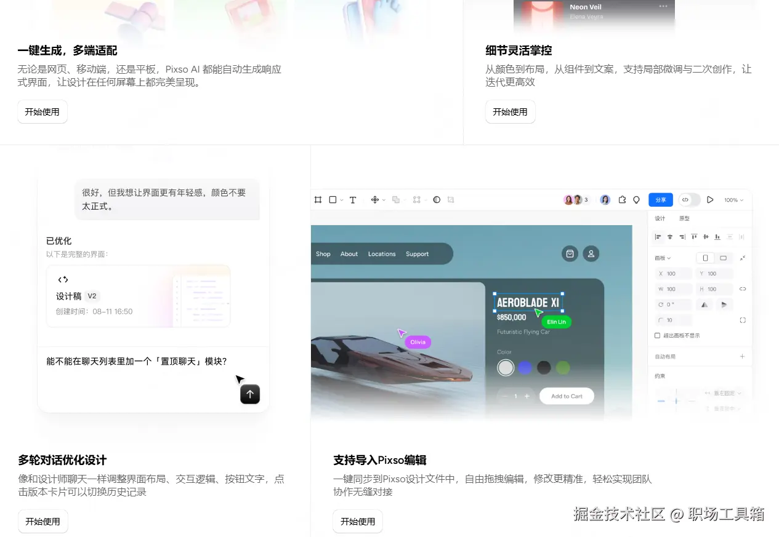Image resolution: width=779 pixels, height=537 pixels.
Task: Flip the selection horizontally
Action: tap(704, 304)
